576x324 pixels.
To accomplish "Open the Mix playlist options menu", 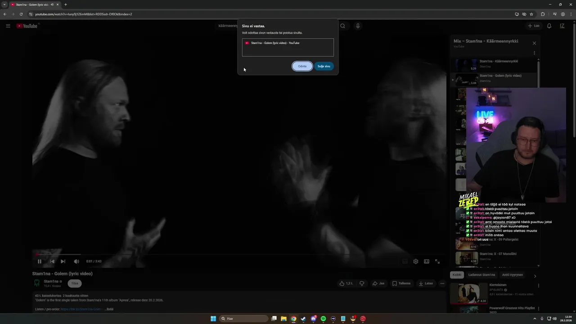I will coord(534,53).
